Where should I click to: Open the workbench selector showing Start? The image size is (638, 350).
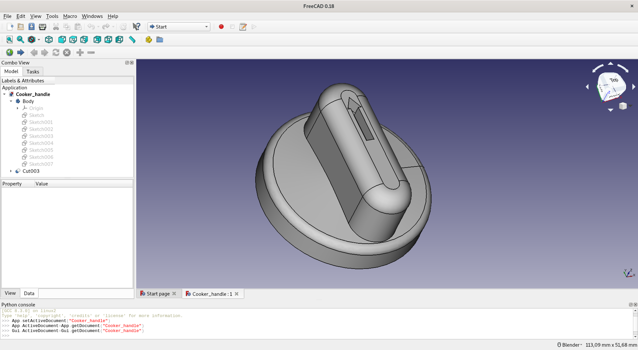tap(179, 27)
